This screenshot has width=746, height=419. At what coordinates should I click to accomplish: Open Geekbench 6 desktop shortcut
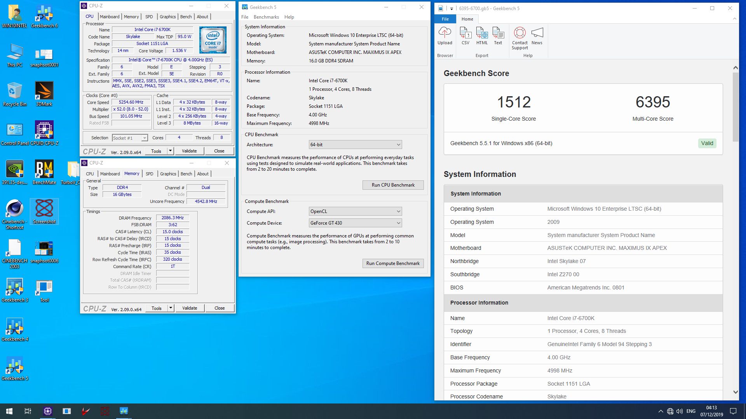point(44,16)
